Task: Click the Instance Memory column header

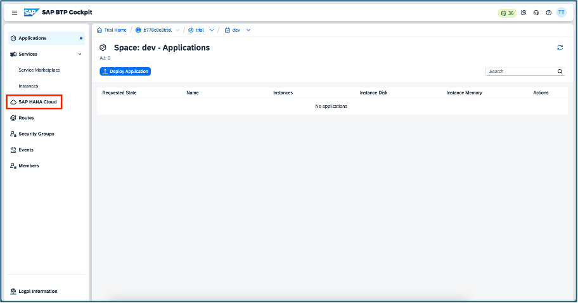Action: (464, 93)
